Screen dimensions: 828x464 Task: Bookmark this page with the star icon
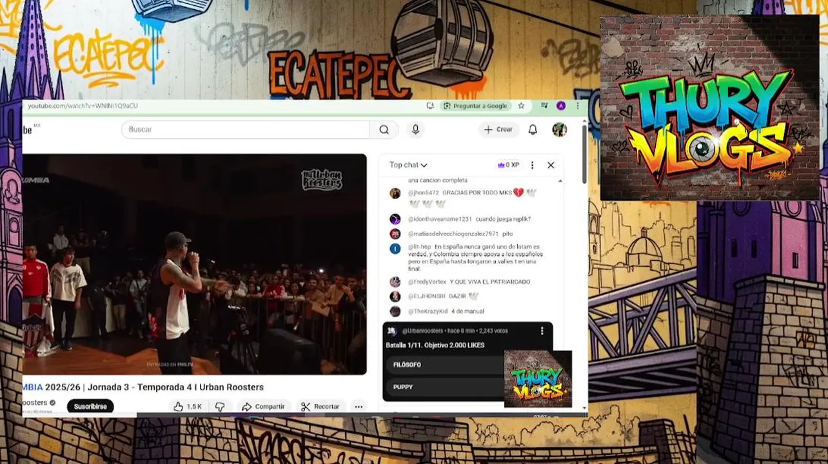(x=521, y=106)
